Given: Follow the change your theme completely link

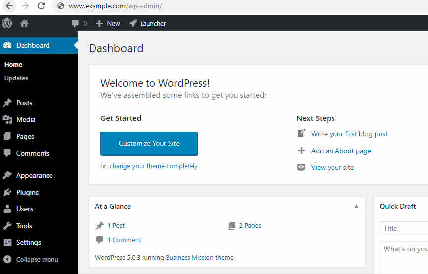Looking at the screenshot, I should pos(153,166).
